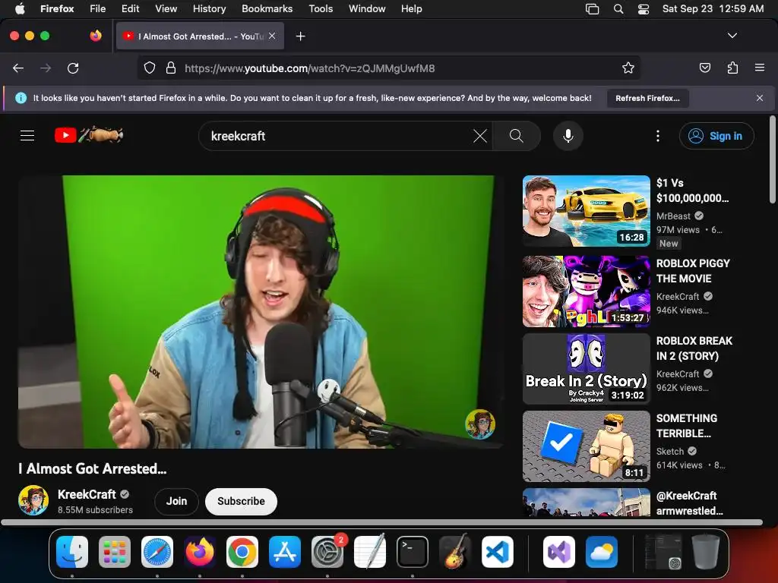Open the KreekCraft channel name link
The width and height of the screenshot is (778, 583).
(x=87, y=494)
